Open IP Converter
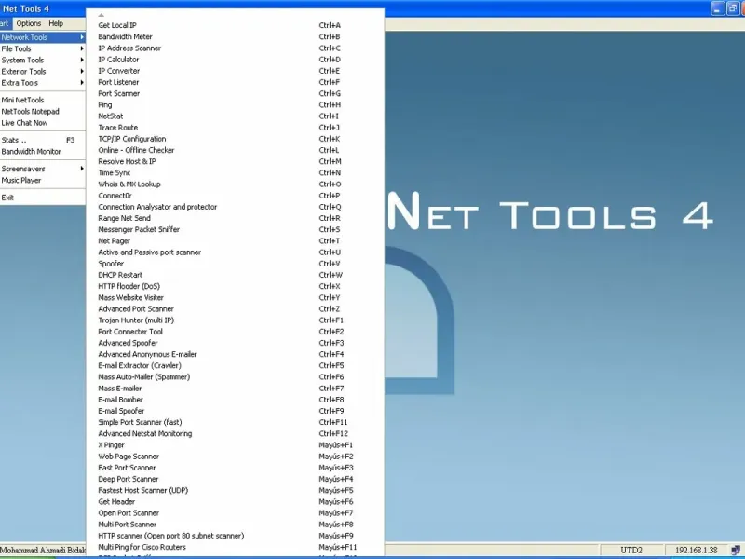The width and height of the screenshot is (745, 559). [235, 71]
